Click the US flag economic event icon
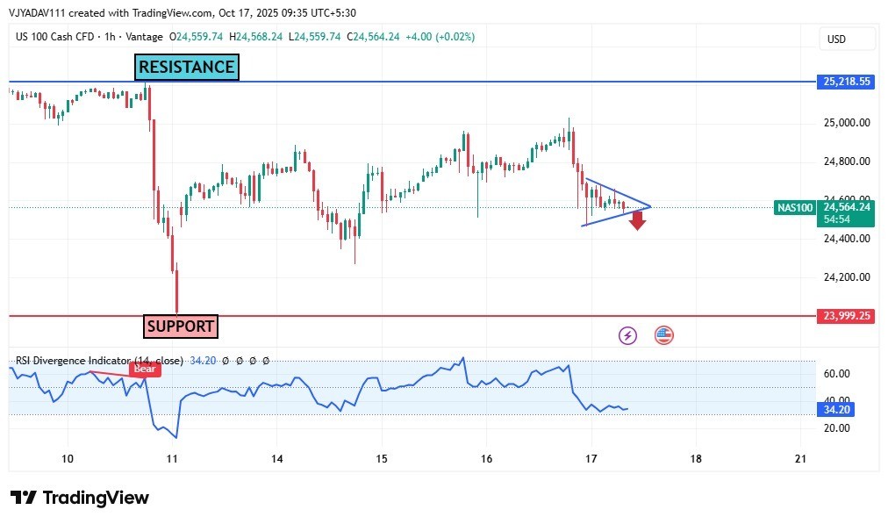The image size is (888, 524). (x=663, y=335)
